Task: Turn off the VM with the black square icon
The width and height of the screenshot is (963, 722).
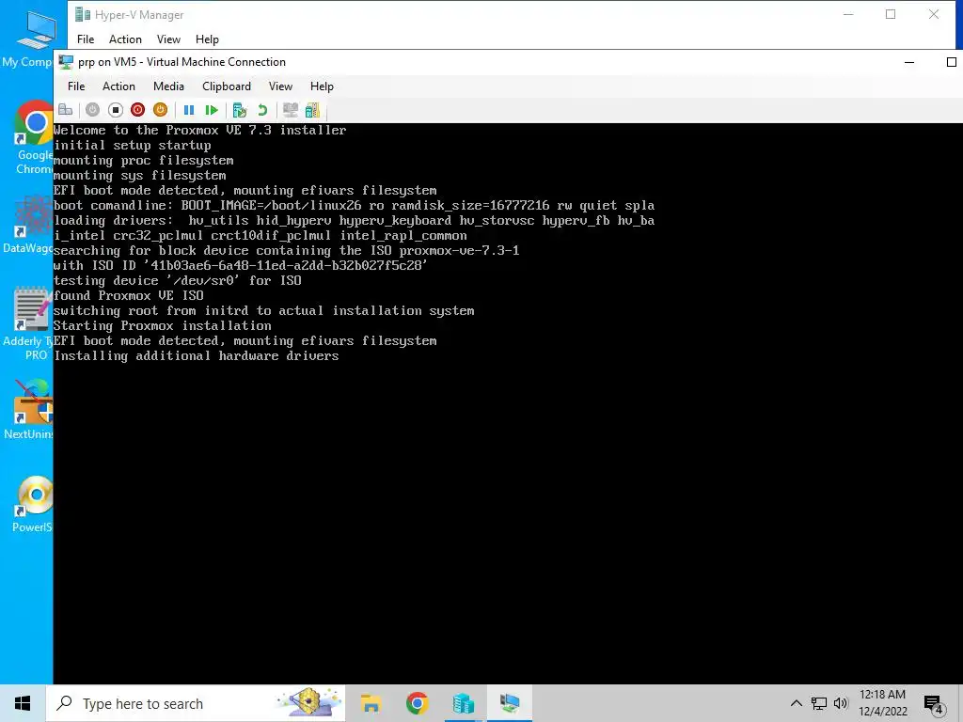Action: (x=115, y=110)
